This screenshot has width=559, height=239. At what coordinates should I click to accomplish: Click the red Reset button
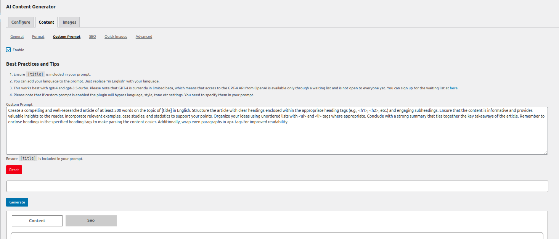(14, 170)
